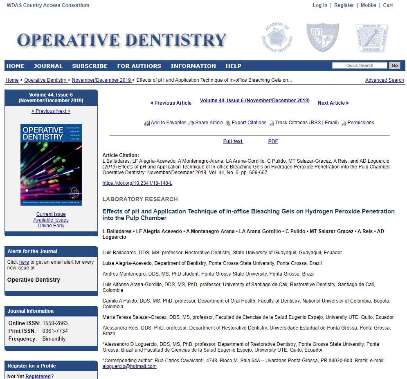
Task: Click the Add to Favorites icon
Action: click(x=147, y=123)
